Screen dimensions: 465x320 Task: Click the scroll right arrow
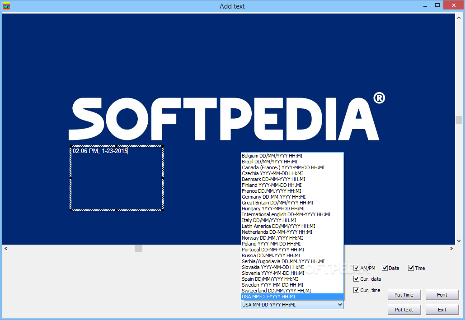pos(451,248)
